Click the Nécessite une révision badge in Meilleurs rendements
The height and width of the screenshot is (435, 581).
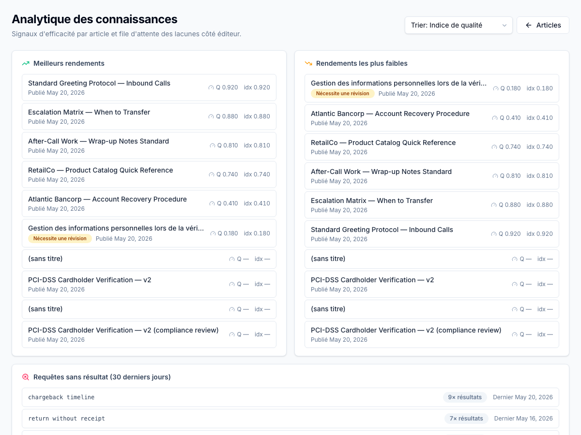[60, 238]
